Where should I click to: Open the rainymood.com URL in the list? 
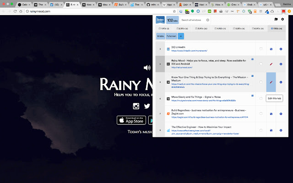tap(182, 67)
